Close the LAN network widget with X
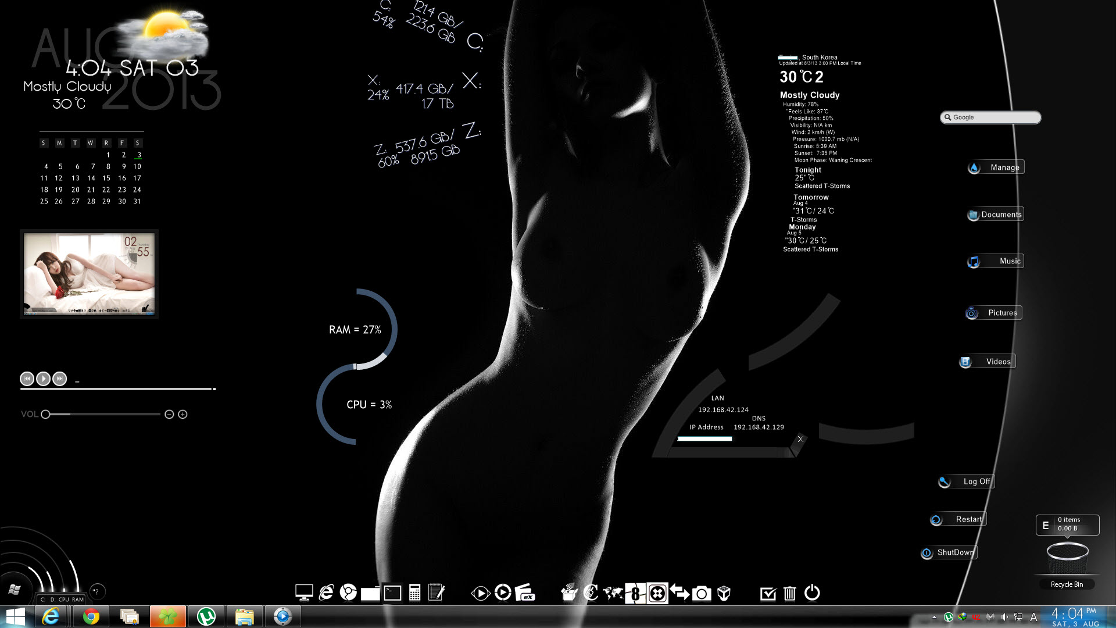The height and width of the screenshot is (628, 1116). tap(800, 439)
